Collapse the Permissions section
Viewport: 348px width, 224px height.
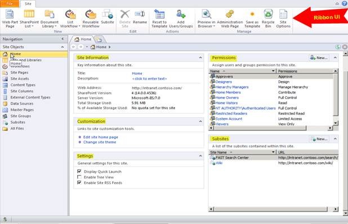click(x=335, y=57)
